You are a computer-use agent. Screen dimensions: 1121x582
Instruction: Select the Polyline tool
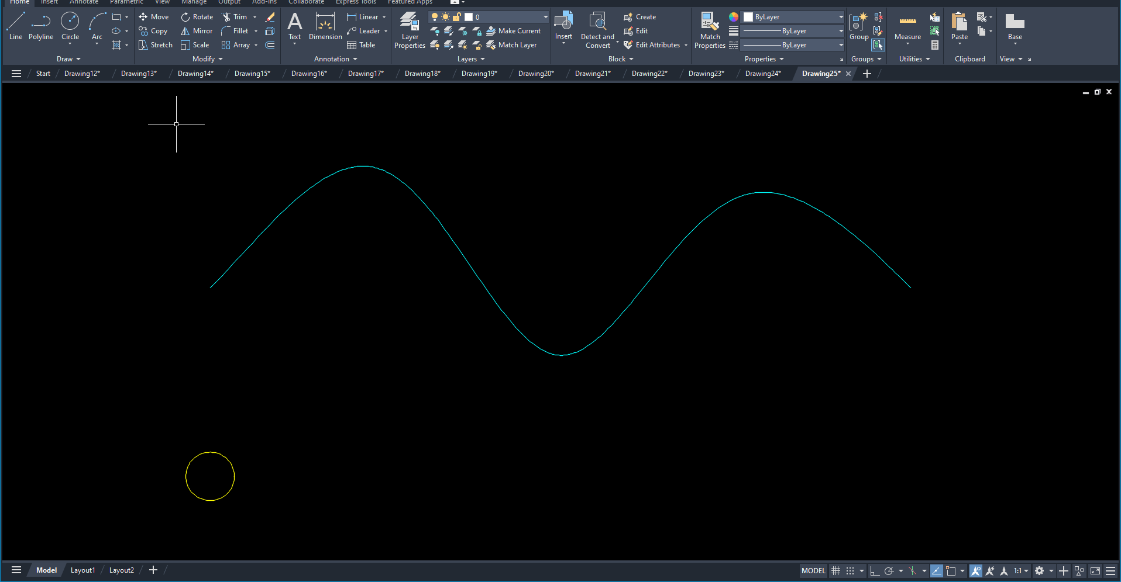point(41,27)
